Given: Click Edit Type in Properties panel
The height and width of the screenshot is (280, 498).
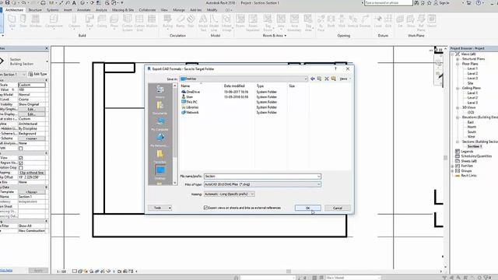Looking at the screenshot, I should pyautogui.click(x=38, y=74).
